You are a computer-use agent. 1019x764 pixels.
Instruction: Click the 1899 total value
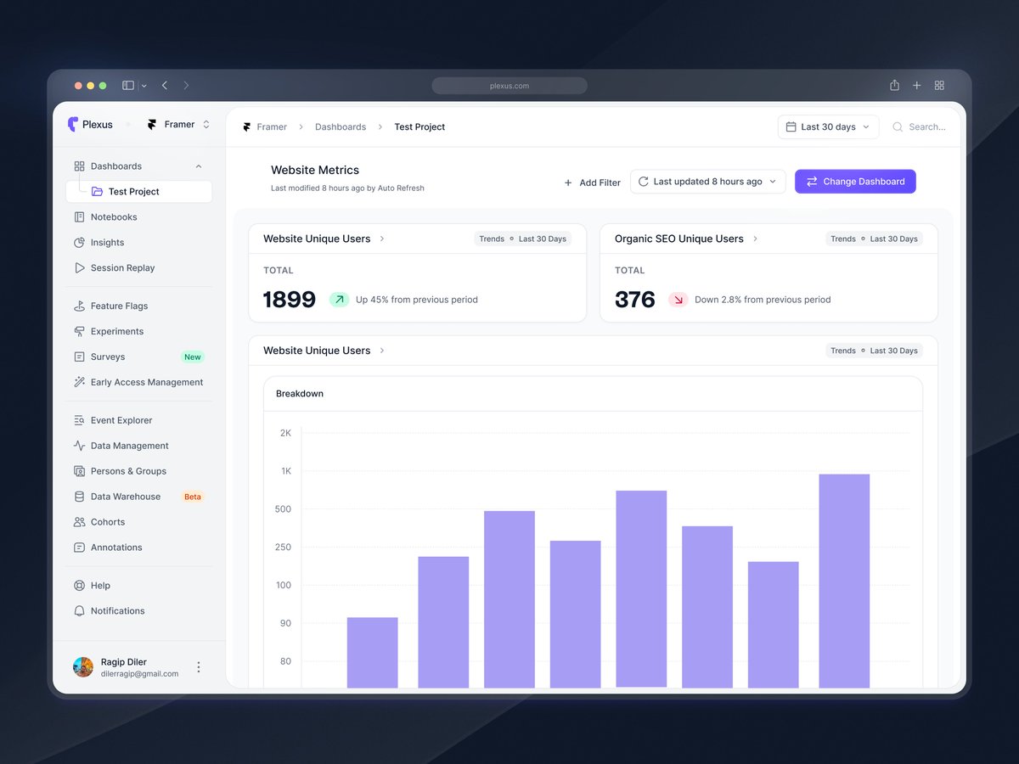click(x=289, y=300)
